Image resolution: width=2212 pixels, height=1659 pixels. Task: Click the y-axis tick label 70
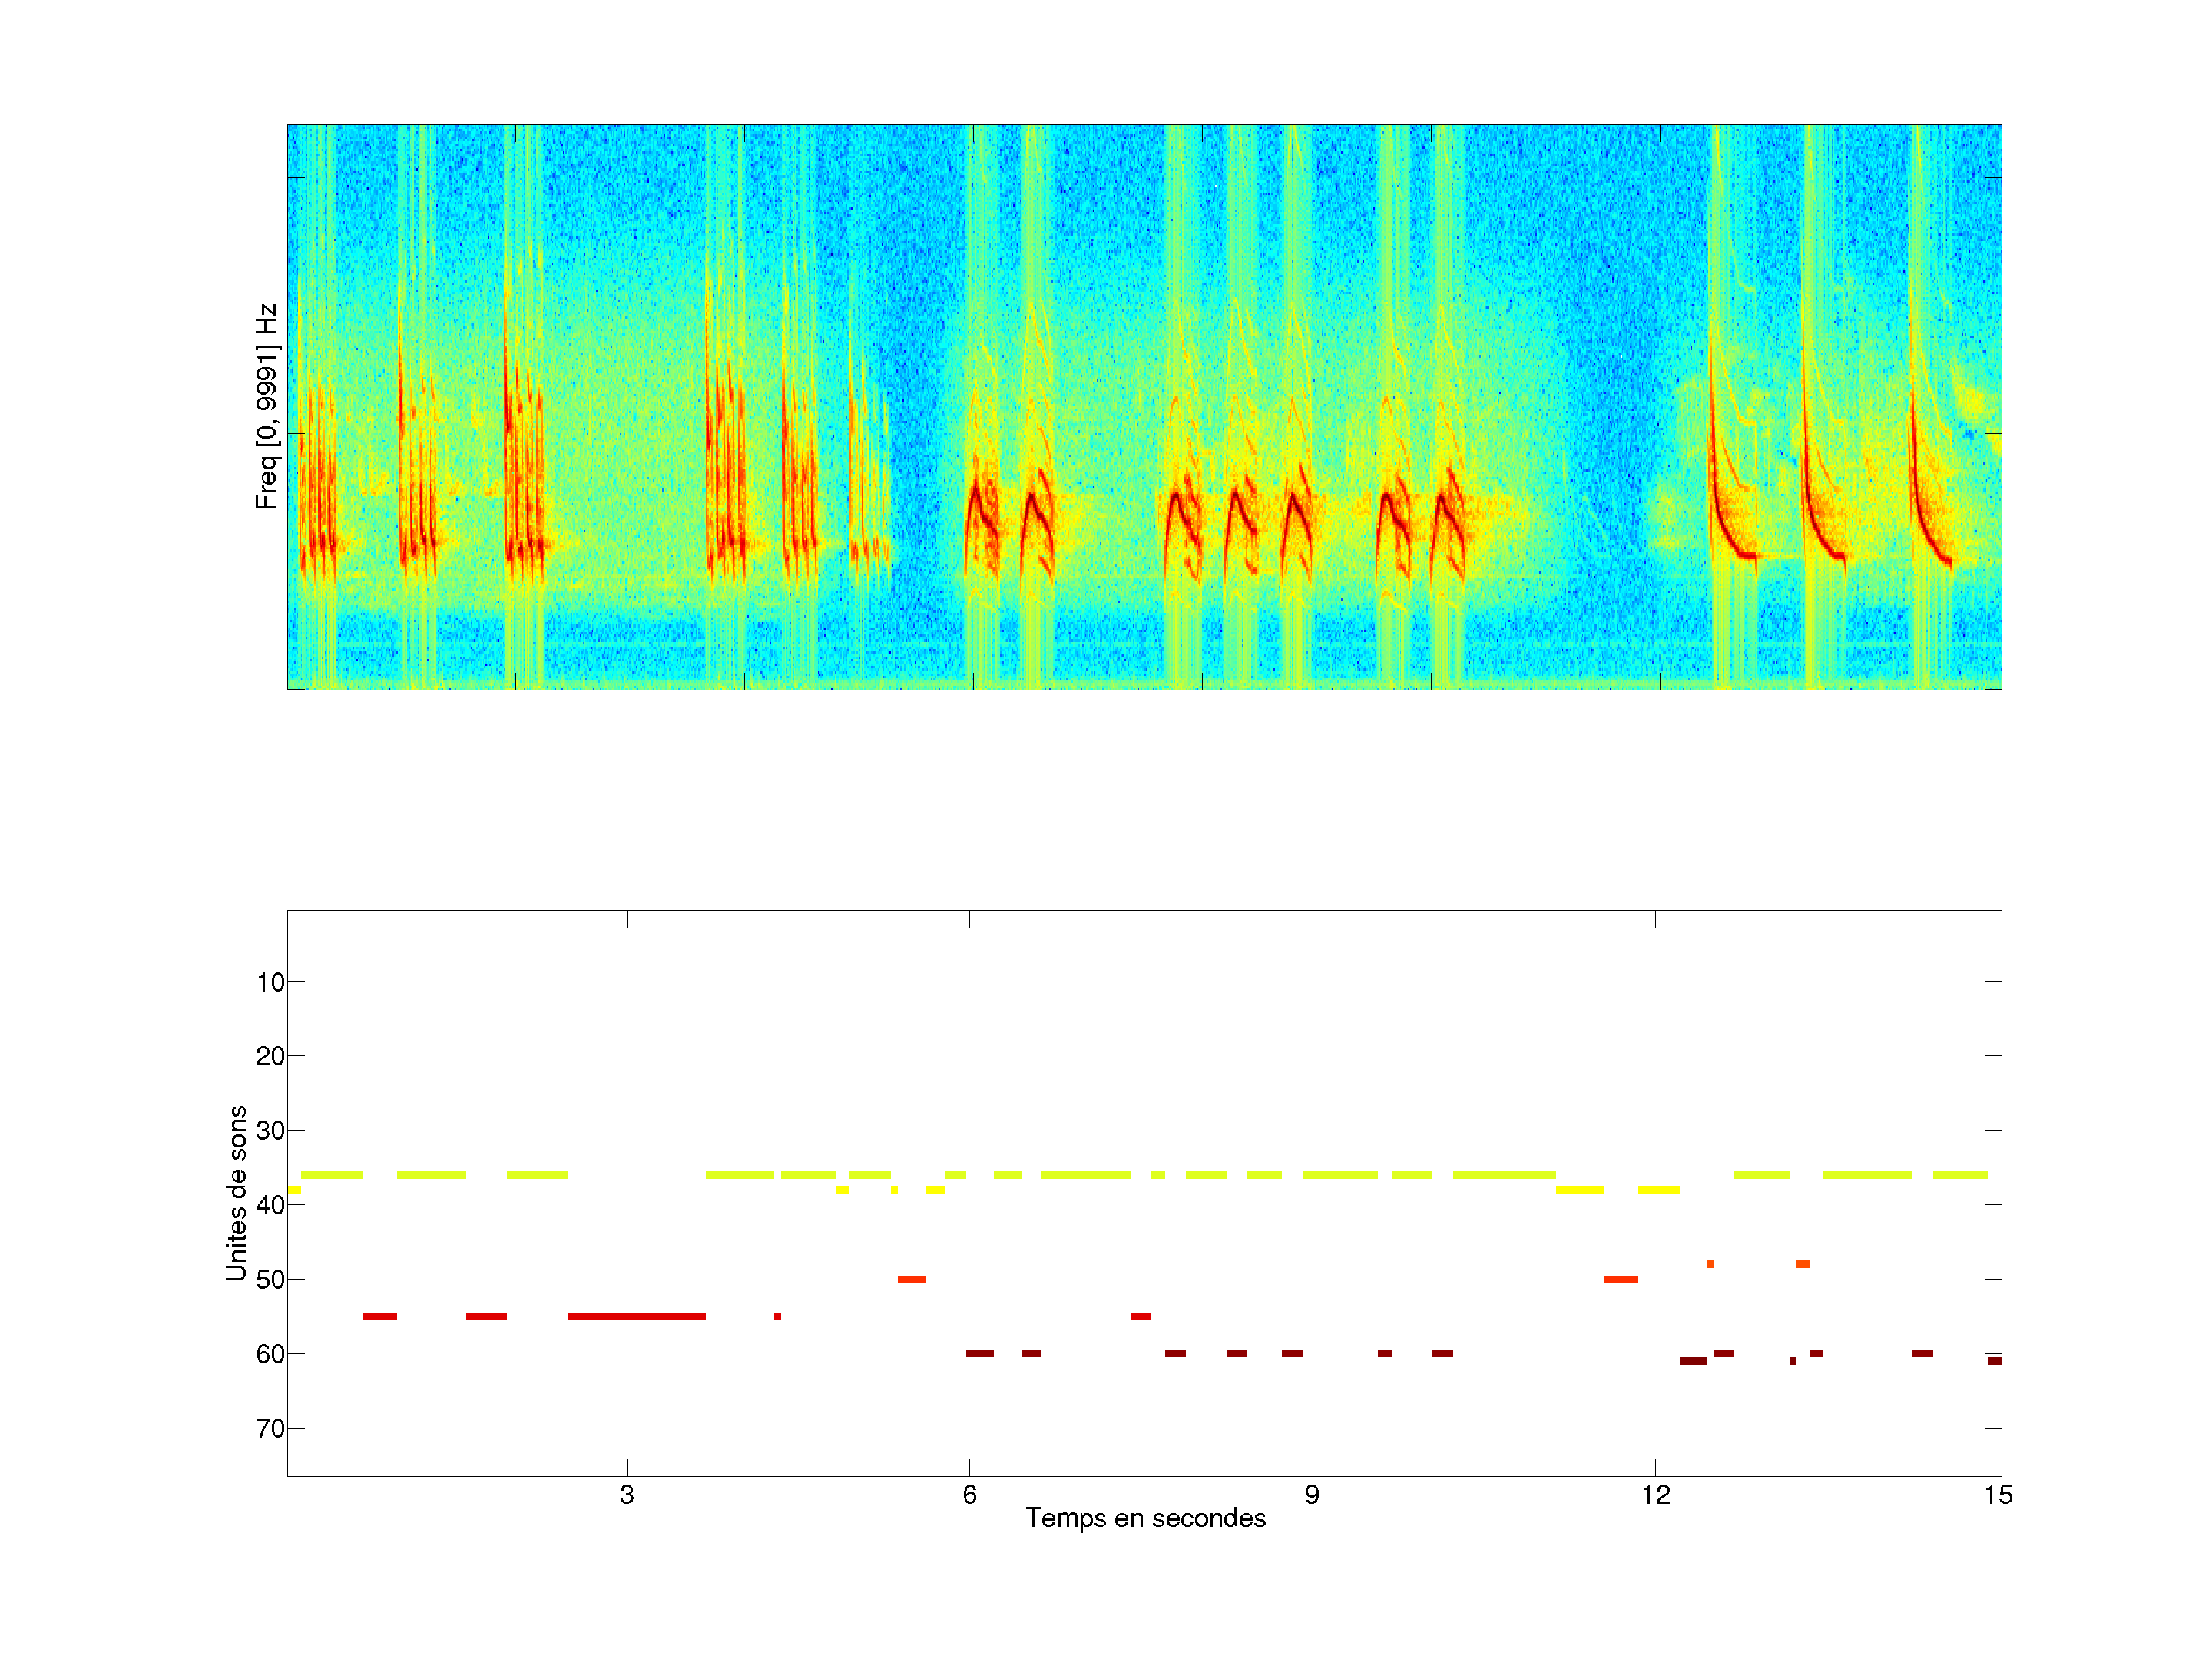click(270, 1429)
